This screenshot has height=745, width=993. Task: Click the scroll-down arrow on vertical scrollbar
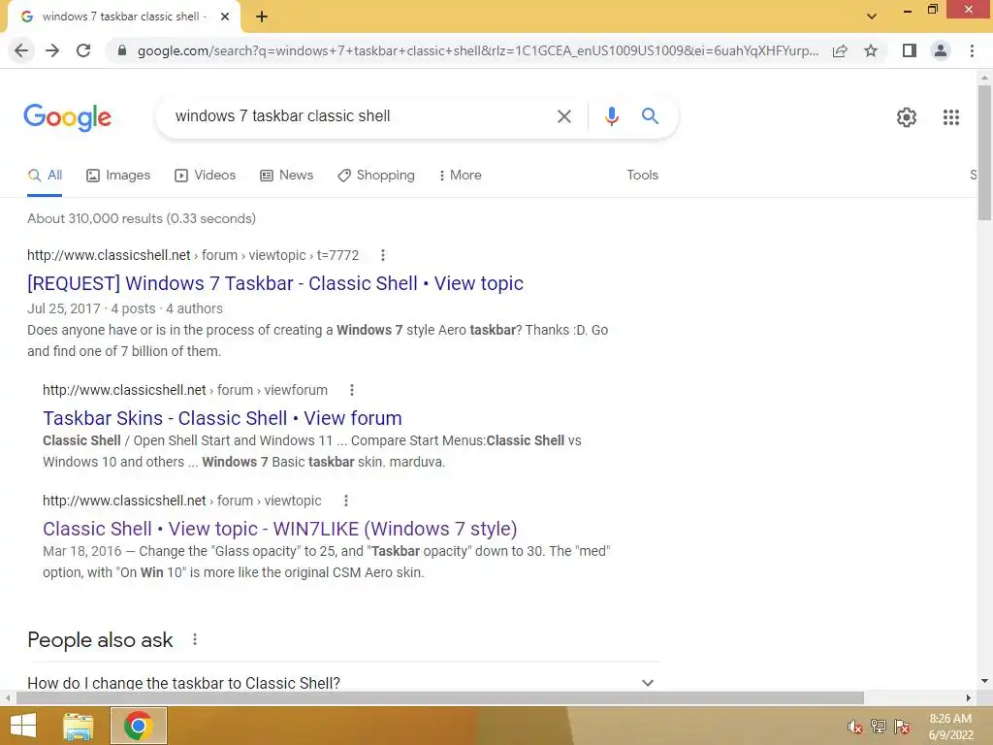pyautogui.click(x=984, y=682)
